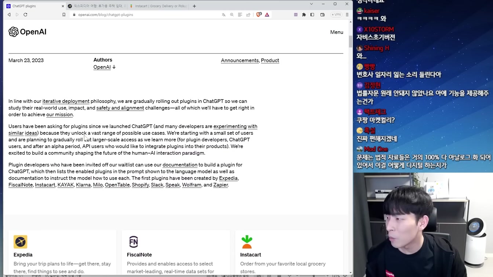
Task: Open the experimenting with similar ideas link
Action: coord(235,126)
